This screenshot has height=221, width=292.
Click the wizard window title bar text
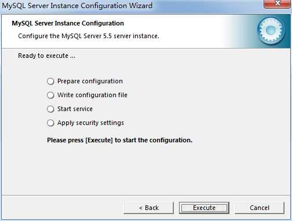coord(77,6)
